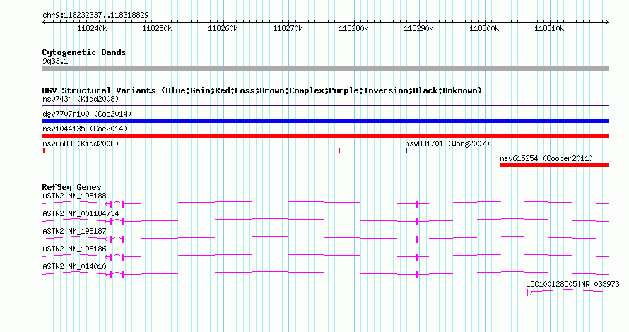Click the thick red nsv1044135 loss bar
The height and width of the screenshot is (332, 629).
click(x=325, y=136)
